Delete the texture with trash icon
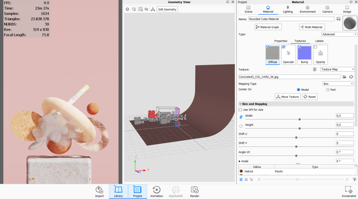Screen dimensions: 358x199 click(x=315, y=69)
